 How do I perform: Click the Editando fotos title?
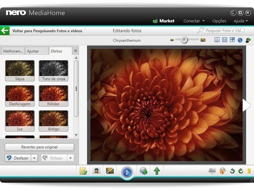tap(127, 30)
